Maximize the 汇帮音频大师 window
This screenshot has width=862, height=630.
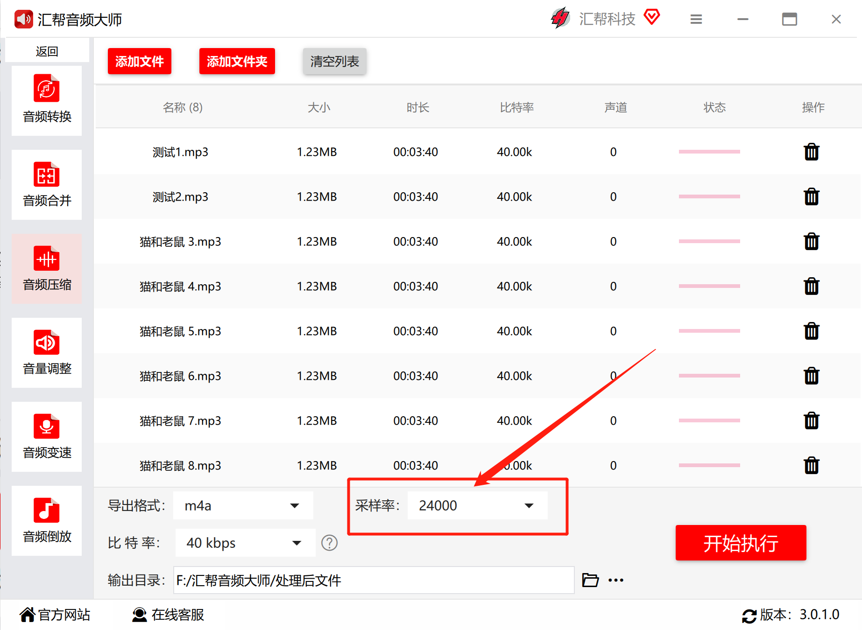(790, 19)
